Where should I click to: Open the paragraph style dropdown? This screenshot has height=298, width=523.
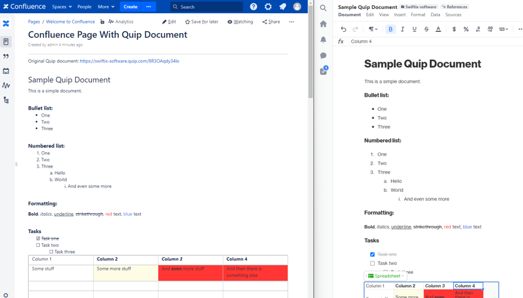pyautogui.click(x=373, y=29)
